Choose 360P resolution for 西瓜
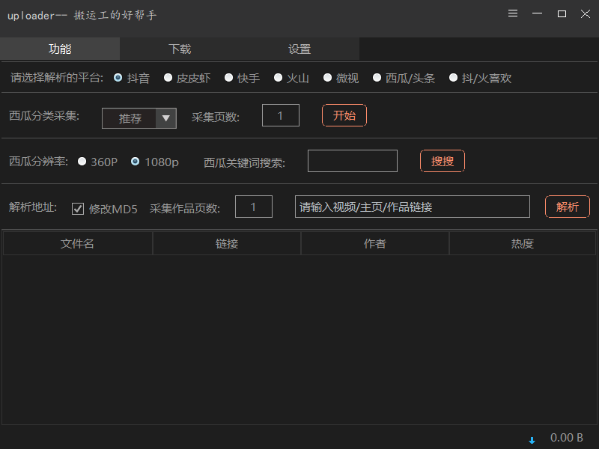The height and width of the screenshot is (449, 599). 82,162
